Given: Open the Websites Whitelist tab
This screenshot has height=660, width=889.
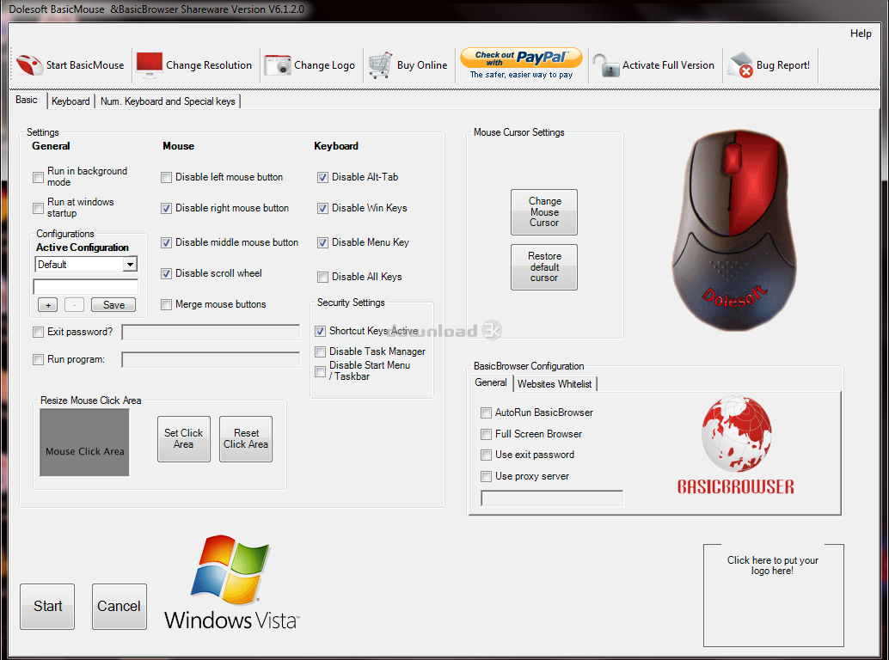Looking at the screenshot, I should [x=555, y=384].
